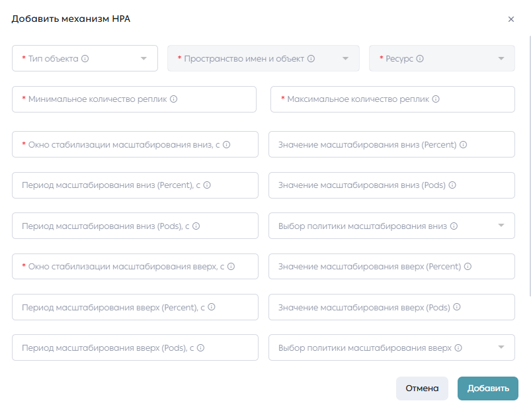This screenshot has width=531, height=411.
Task: Click info icon next to Тип объекта
Action: coord(85,59)
